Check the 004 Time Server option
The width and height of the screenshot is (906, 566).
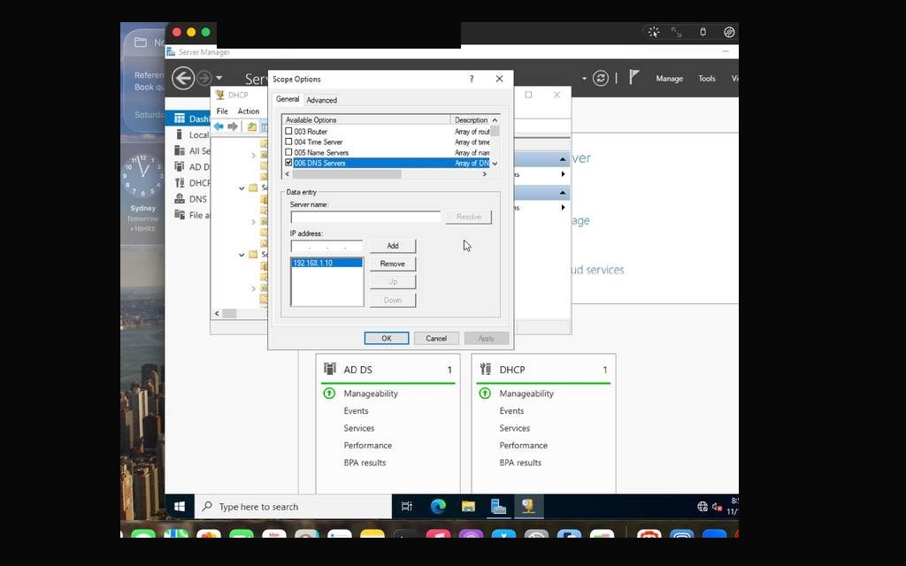pyautogui.click(x=288, y=141)
